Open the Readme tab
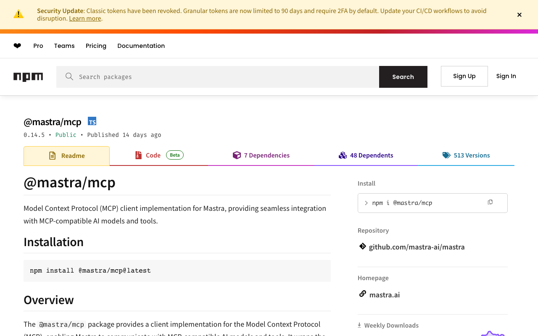The image size is (538, 336). (x=67, y=156)
